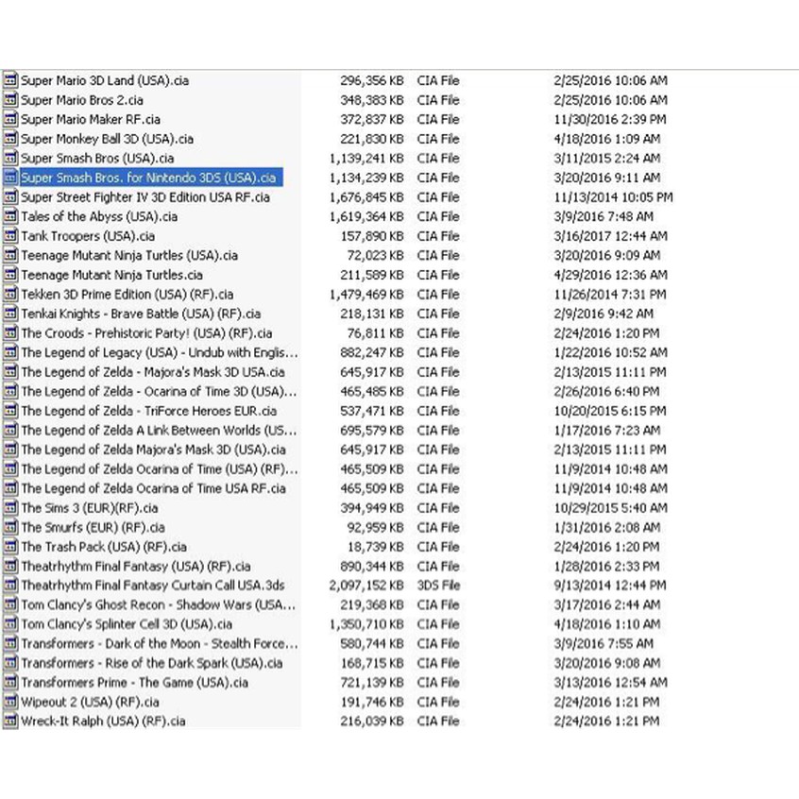Image resolution: width=799 pixels, height=799 pixels.
Task: Select The Legend of Zelda TriForce Heroes EUR.cia
Action: pos(148,411)
